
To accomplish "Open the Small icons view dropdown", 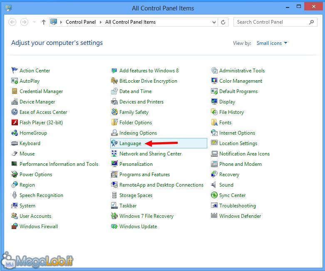I will pyautogui.click(x=272, y=43).
